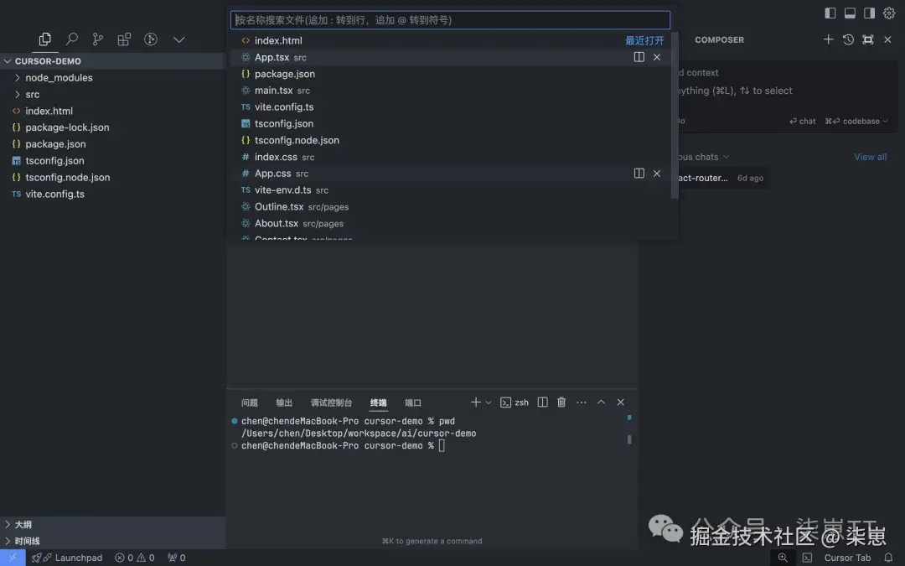Open the Extensions blocks icon

tap(124, 39)
